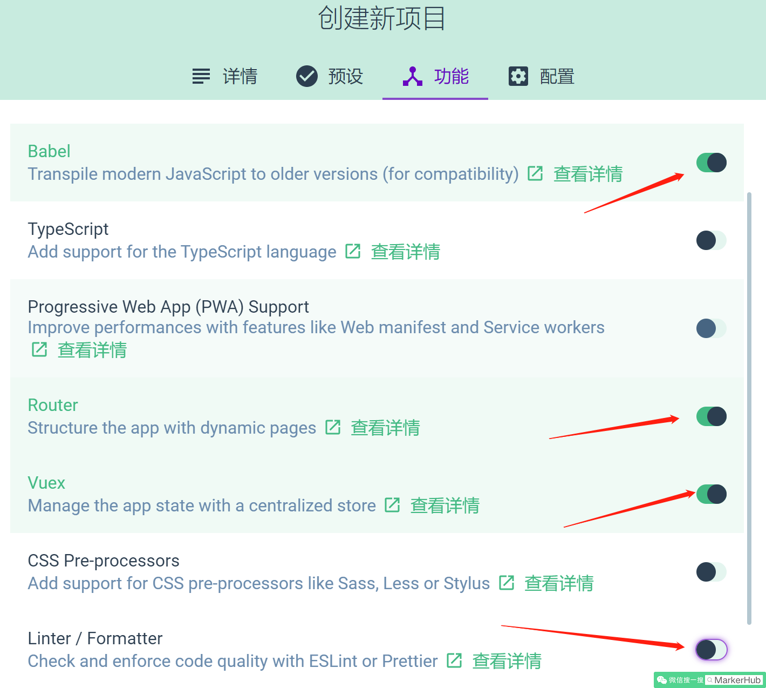Disable the Babel toggle switch
This screenshot has height=688, width=766.
(x=712, y=163)
